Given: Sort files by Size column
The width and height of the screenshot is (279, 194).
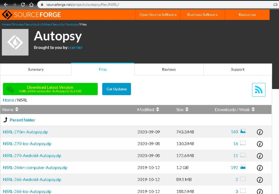Looking at the screenshot, I should 182,110.
